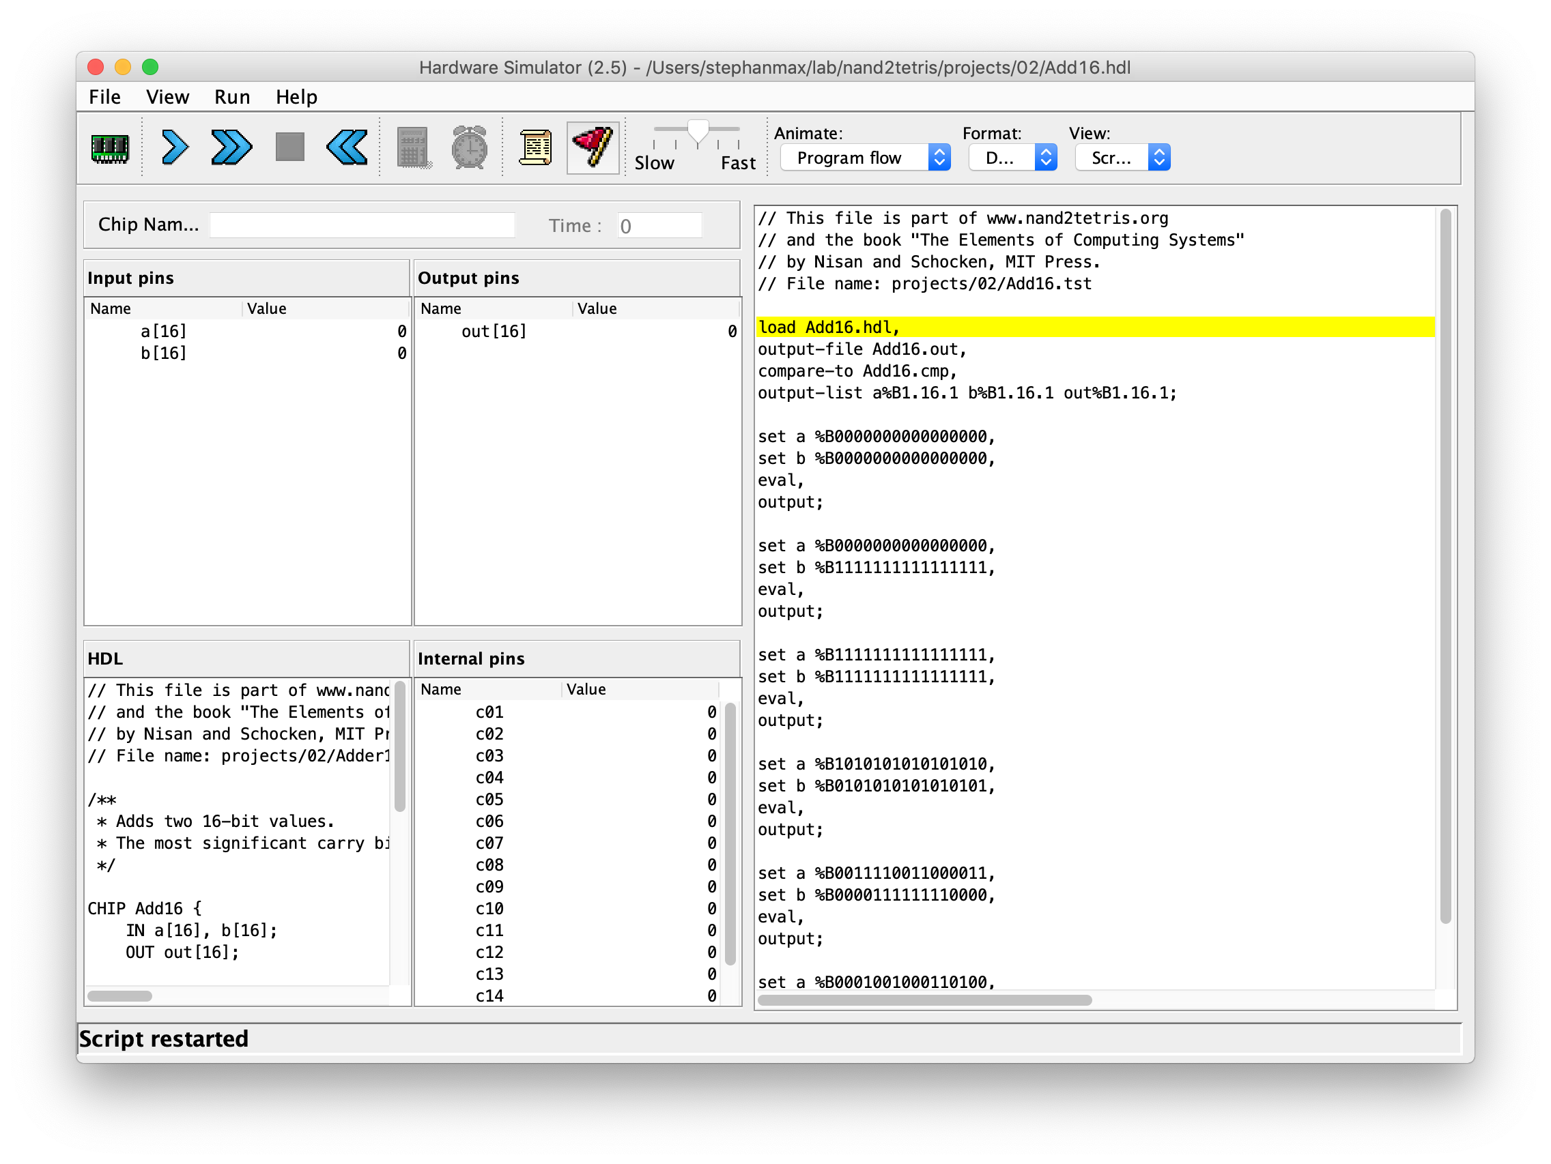Click the highlighted 'load Add16.hdl,' script line
1551x1164 pixels.
(x=1096, y=328)
